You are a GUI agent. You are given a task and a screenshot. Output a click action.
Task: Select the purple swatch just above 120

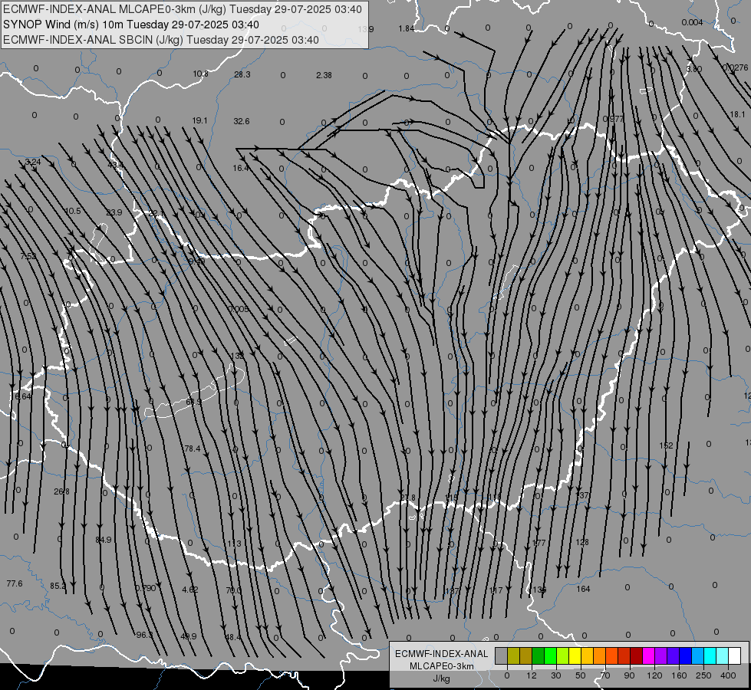pyautogui.click(x=661, y=655)
